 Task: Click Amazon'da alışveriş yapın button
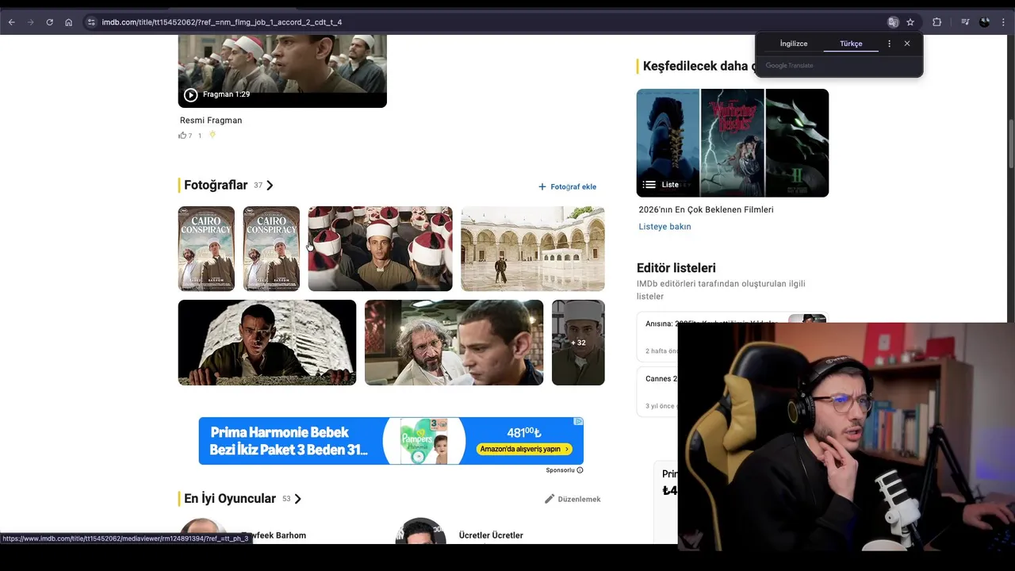(525, 449)
